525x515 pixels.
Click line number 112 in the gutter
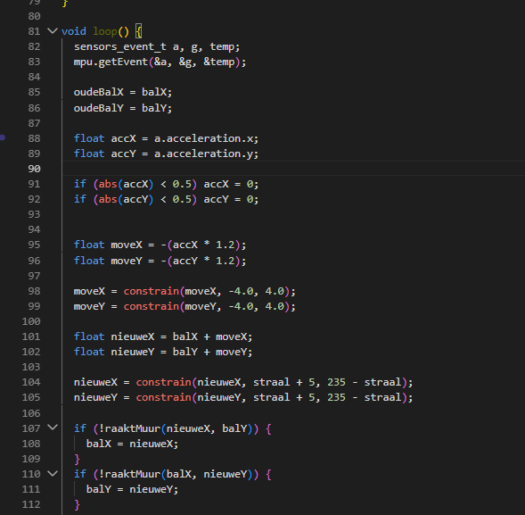(31, 504)
